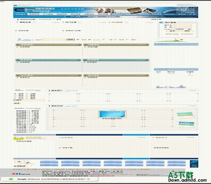The image size is (211, 184).
Task: Select the 论文 radio button
Action: point(15,99)
